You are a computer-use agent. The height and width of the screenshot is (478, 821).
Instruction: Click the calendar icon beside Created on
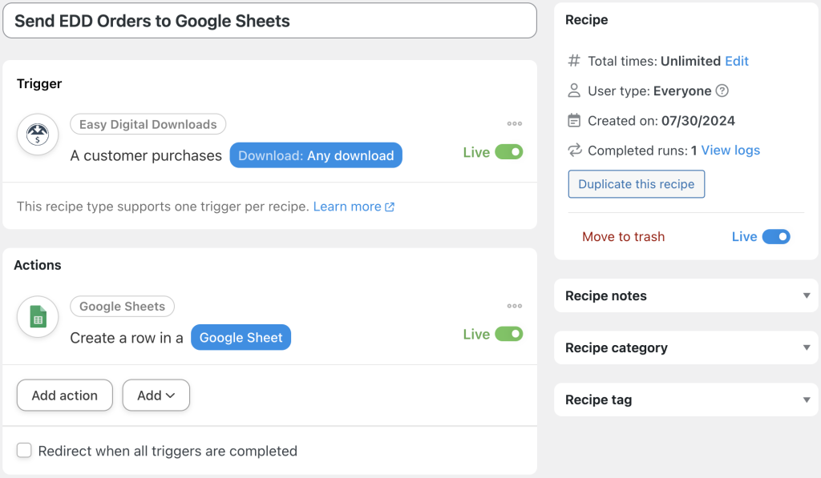click(x=573, y=120)
